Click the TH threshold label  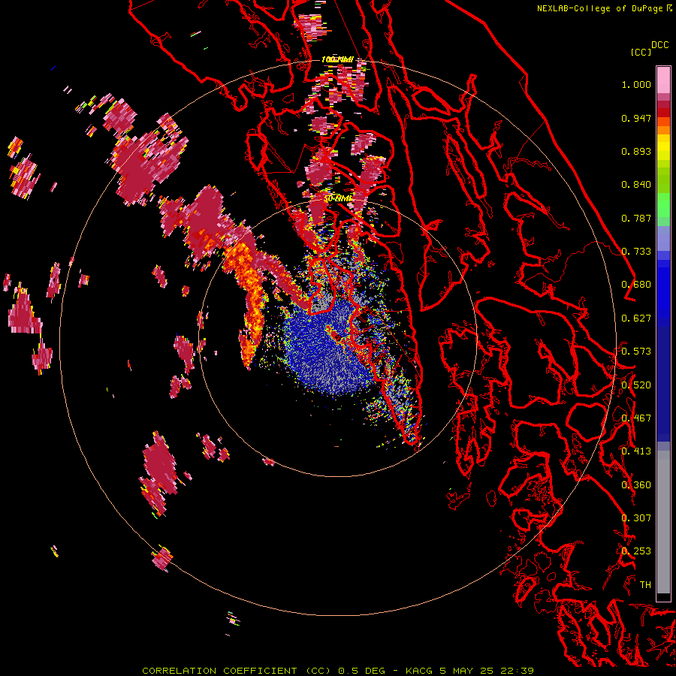pos(645,585)
